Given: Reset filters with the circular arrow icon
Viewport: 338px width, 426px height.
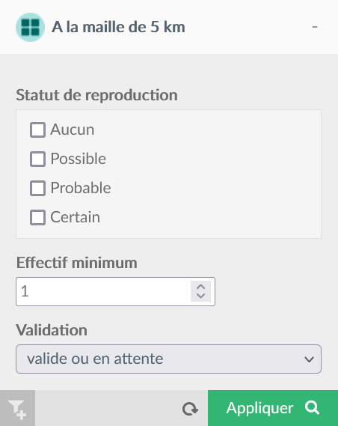Looking at the screenshot, I should 190,409.
